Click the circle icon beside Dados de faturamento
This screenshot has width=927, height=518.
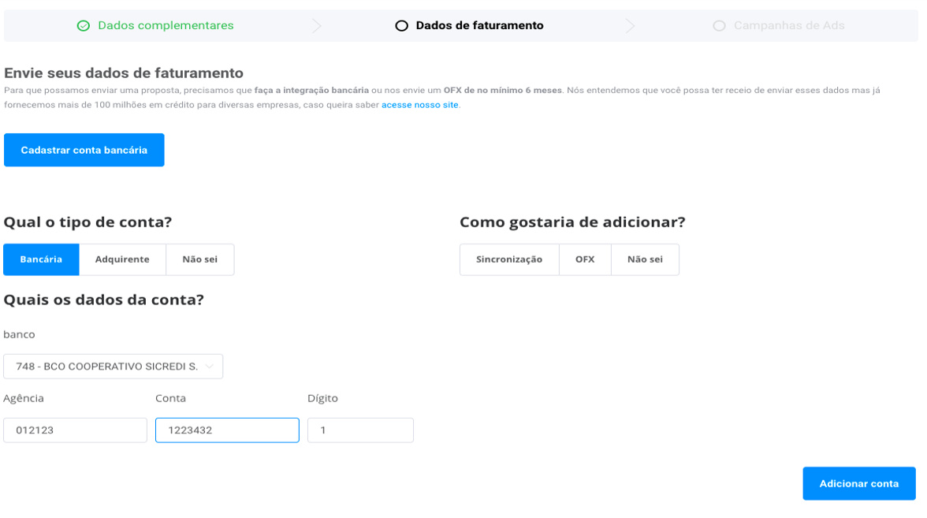[401, 26]
